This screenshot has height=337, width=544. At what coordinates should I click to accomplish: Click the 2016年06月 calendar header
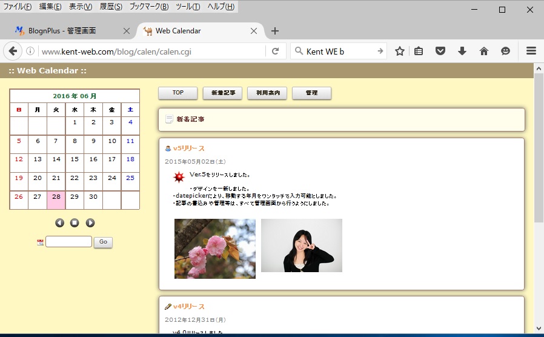coord(75,96)
